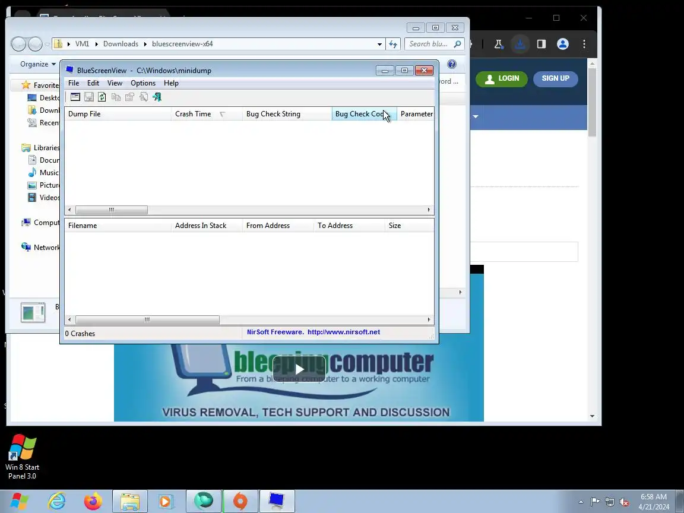Screen dimensions: 684x513
Task: Click the Filename column header
Action: click(x=118, y=226)
